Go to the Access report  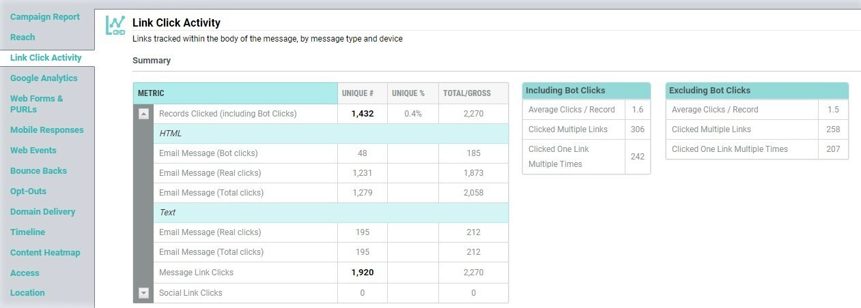pos(25,273)
